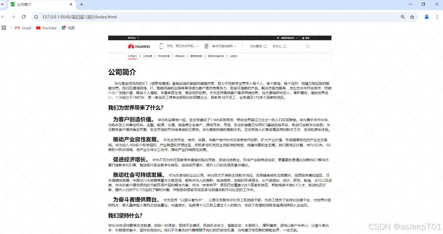The width and height of the screenshot is (443, 234).
Task: Expand the tab search dropdown arrow
Action: [x=3, y=4]
